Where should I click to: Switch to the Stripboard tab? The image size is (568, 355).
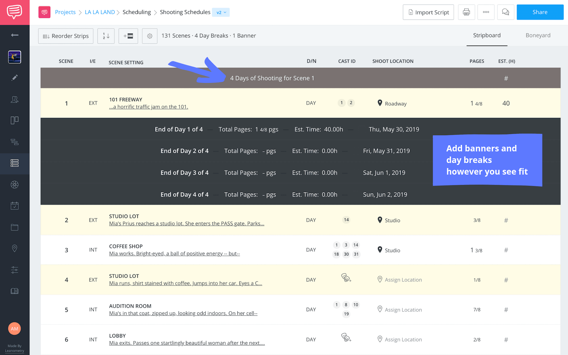click(x=487, y=35)
